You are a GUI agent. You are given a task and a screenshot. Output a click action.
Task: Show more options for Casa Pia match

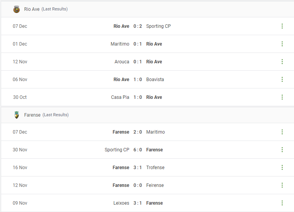click(282, 97)
